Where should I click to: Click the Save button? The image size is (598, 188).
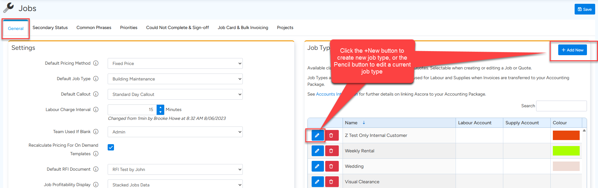(584, 9)
